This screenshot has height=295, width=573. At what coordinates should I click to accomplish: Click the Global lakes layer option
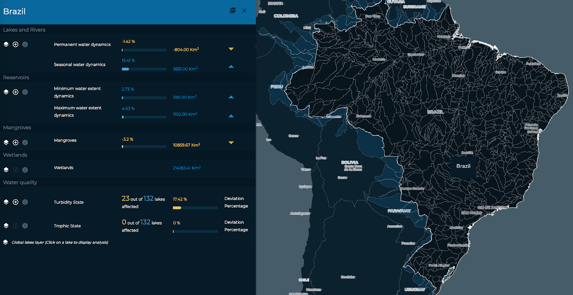click(x=60, y=242)
